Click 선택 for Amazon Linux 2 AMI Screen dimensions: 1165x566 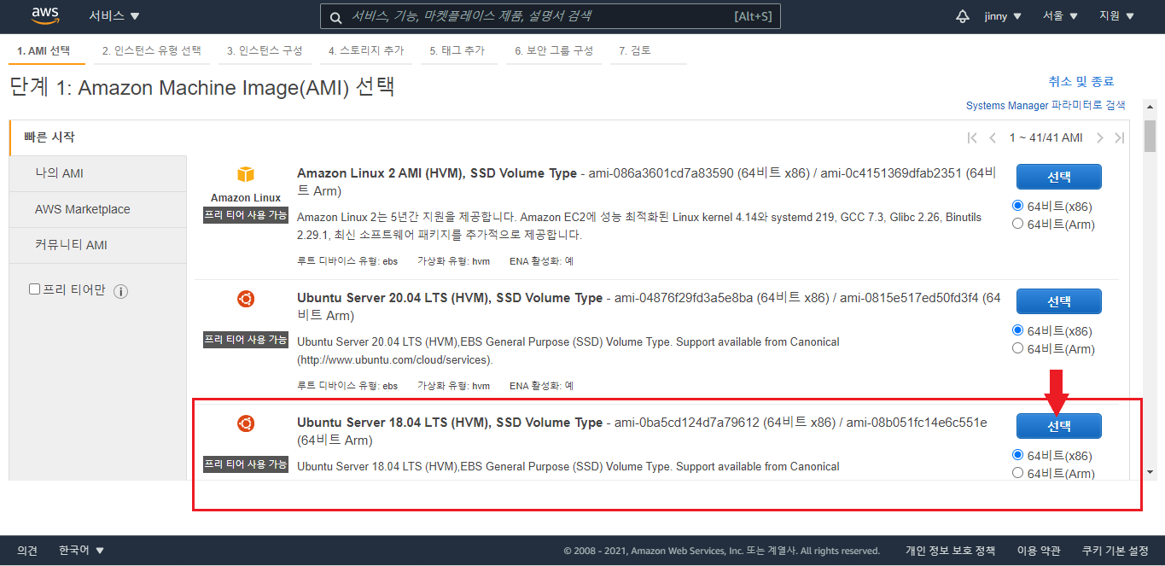tap(1058, 177)
